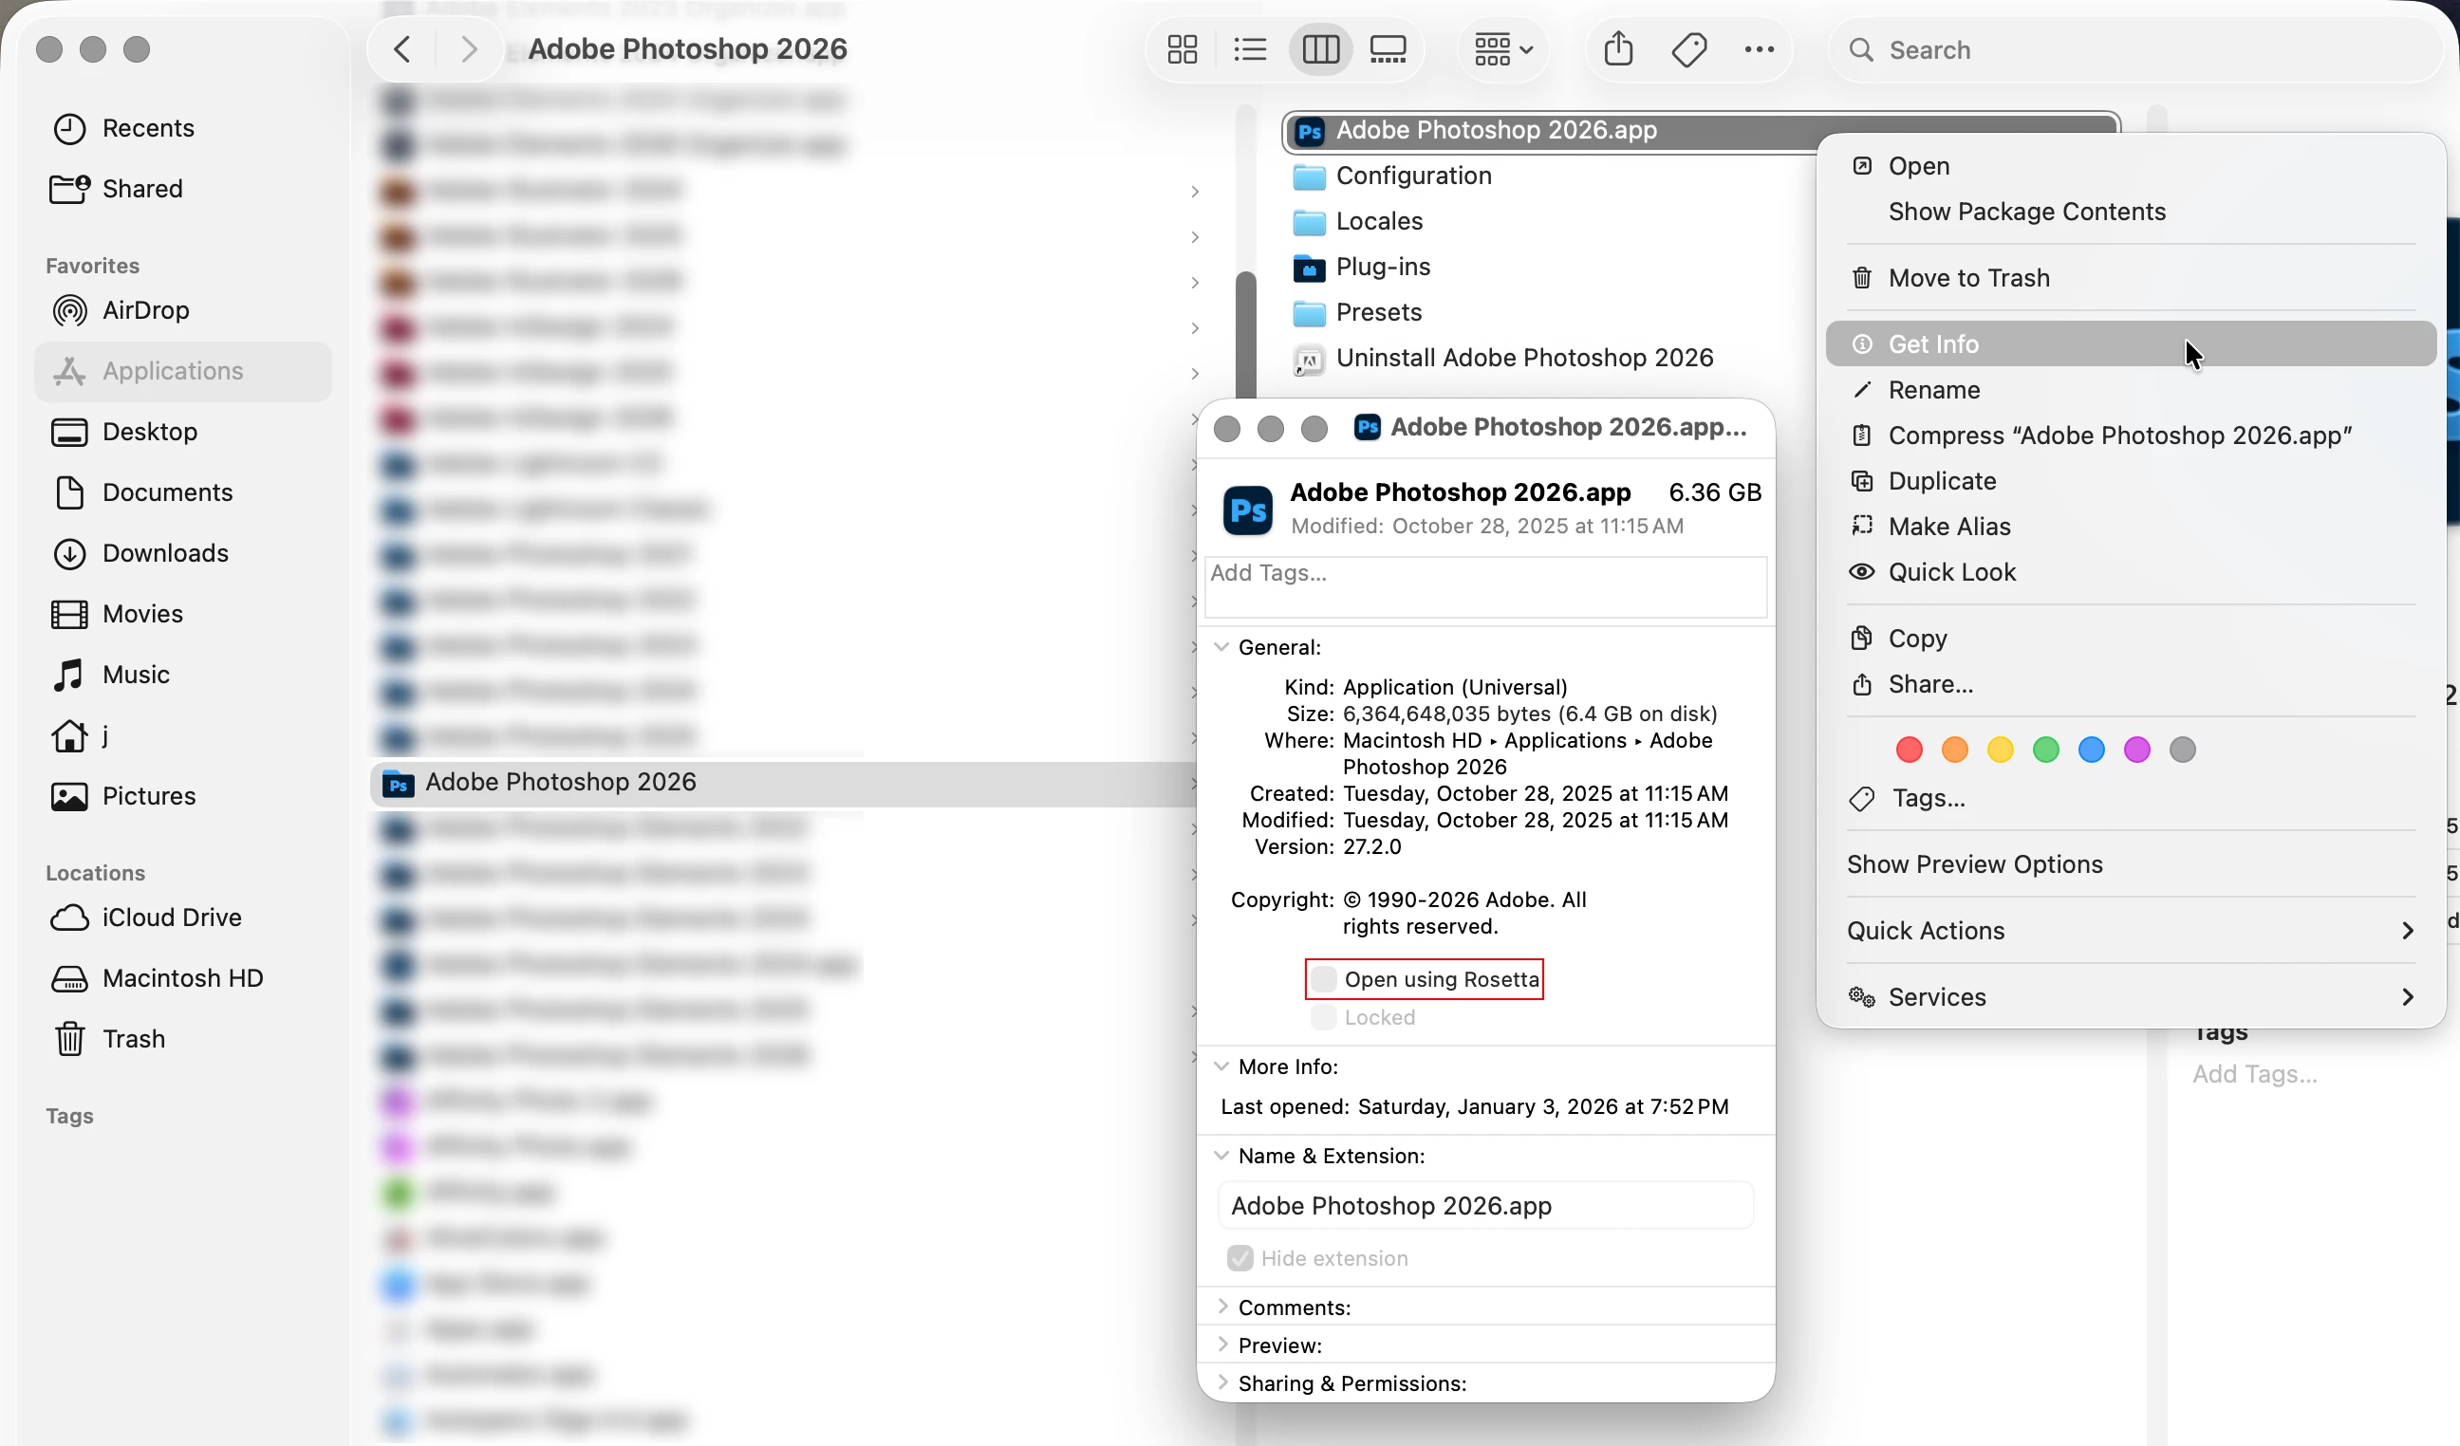
Task: Choose Make Alias in context menu
Action: (x=2131, y=527)
